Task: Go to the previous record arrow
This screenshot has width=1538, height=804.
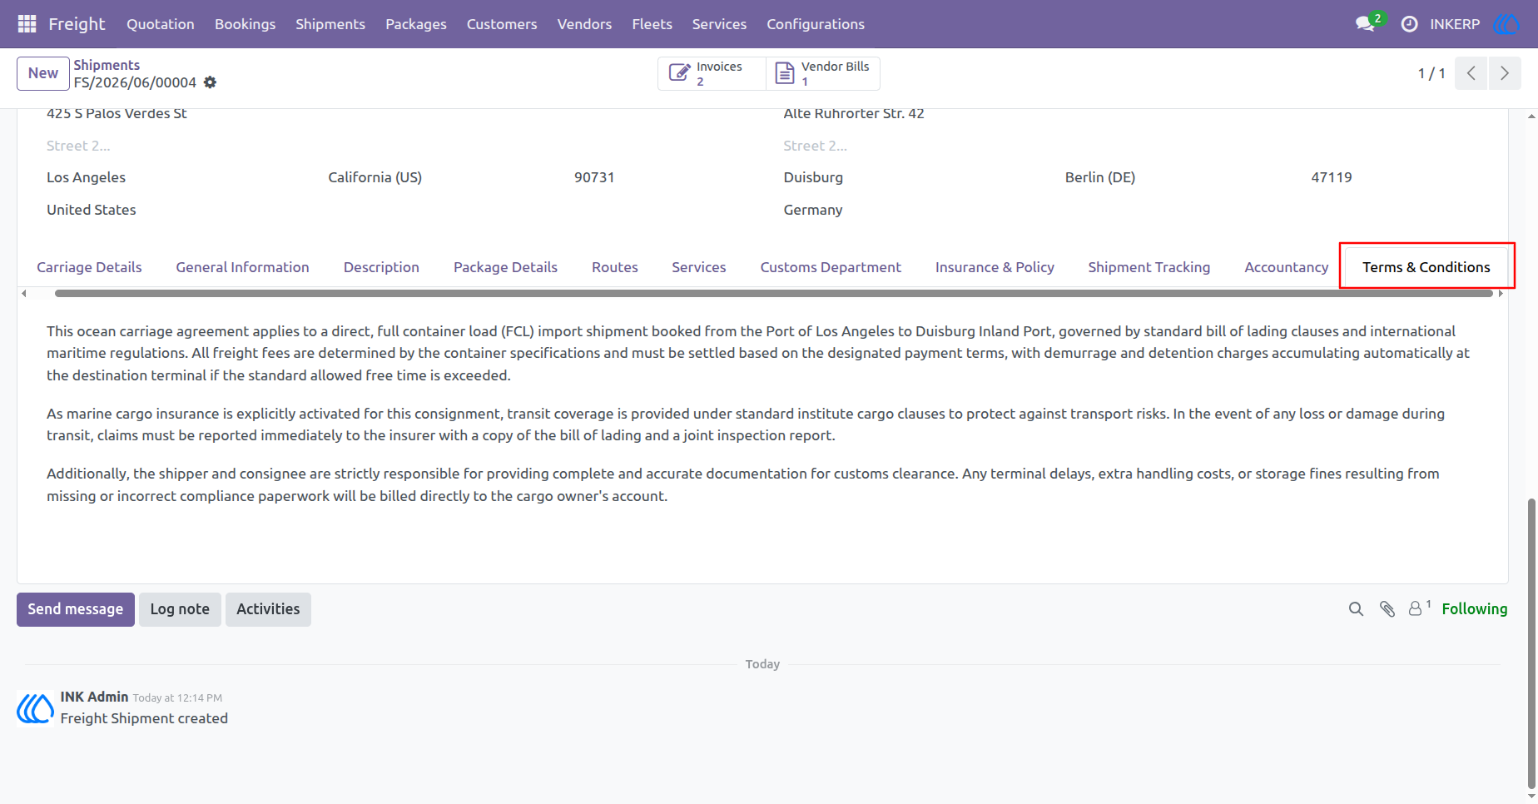Action: click(1471, 73)
